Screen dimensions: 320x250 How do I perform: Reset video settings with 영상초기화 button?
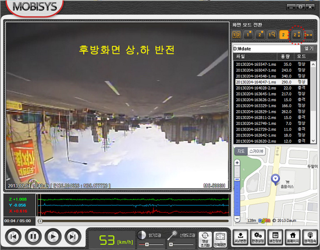point(205,240)
